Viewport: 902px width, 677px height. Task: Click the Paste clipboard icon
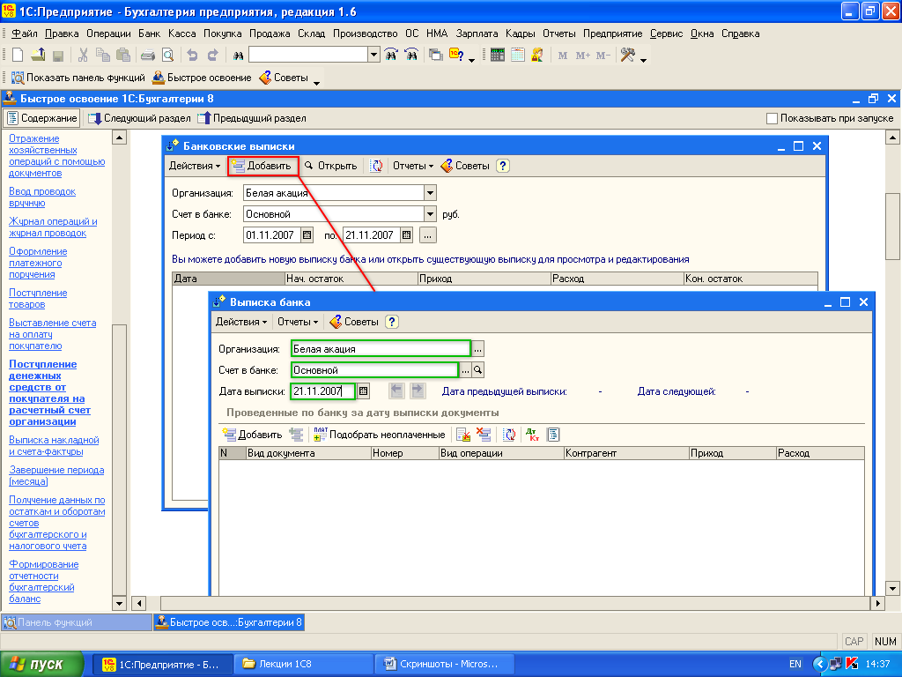click(123, 56)
